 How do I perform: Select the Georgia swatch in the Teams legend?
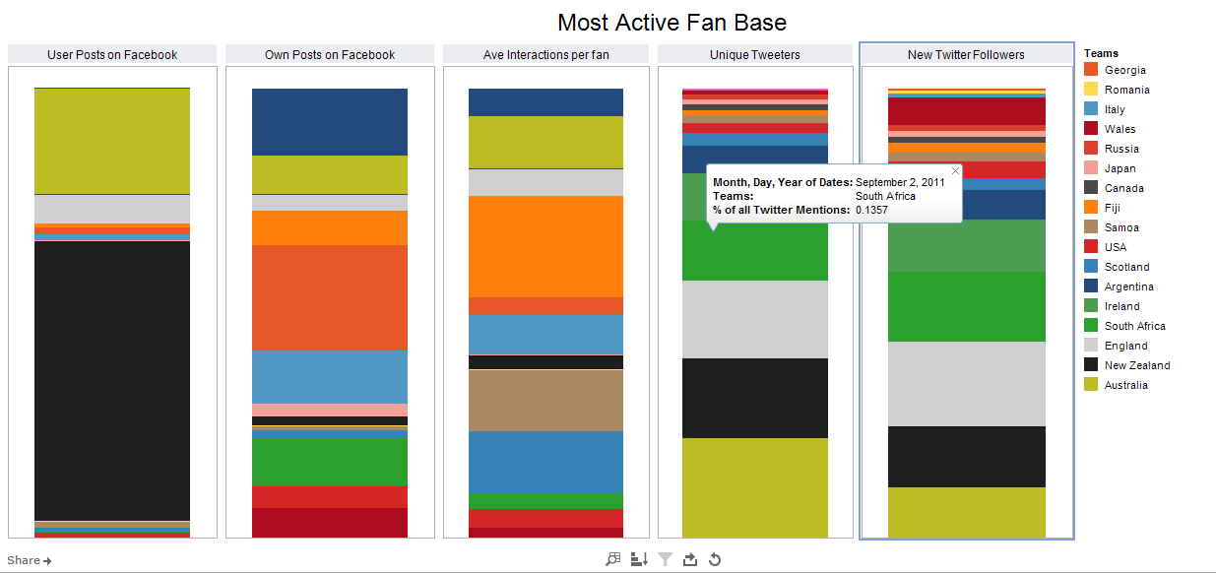coord(1091,70)
